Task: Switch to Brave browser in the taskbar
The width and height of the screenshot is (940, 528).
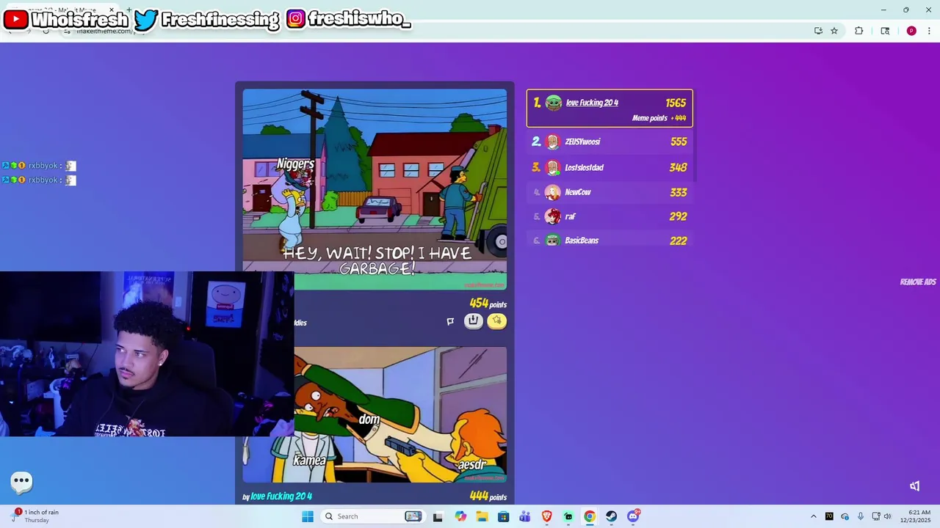Action: pyautogui.click(x=546, y=516)
